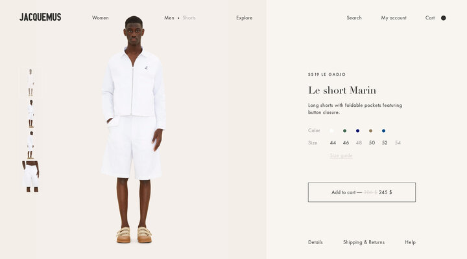Go to the Men category
The height and width of the screenshot is (259, 467).
(169, 18)
